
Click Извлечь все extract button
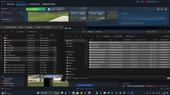pos(130,36)
